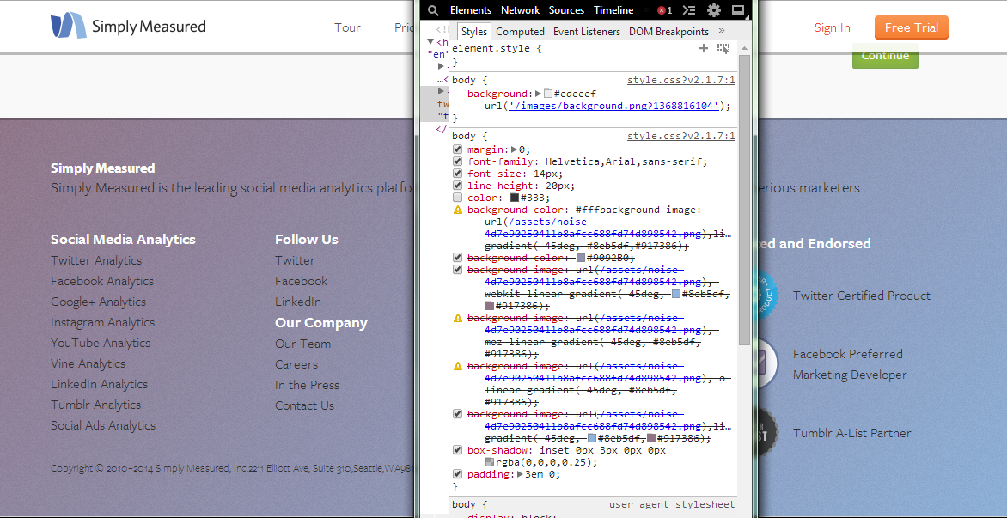The image size is (1007, 518).
Task: Open style.css link for second body rule
Action: (681, 136)
